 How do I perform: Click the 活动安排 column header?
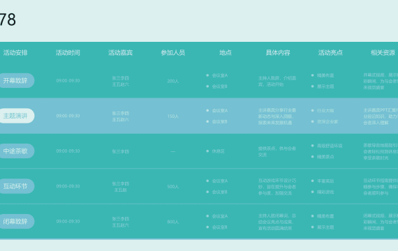point(15,53)
